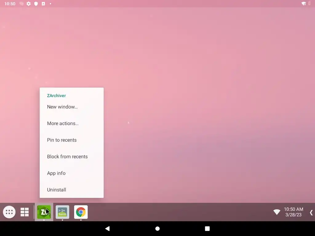Choose 'More actions...' menu entry
315x236 pixels.
(72, 124)
